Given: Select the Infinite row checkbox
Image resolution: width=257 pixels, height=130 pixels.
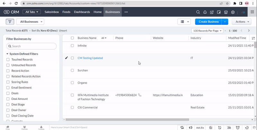Looking at the screenshot, I should coord(72,45).
